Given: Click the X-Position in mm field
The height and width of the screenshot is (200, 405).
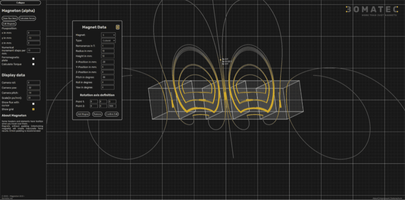Looking at the screenshot, I should [x=108, y=61].
